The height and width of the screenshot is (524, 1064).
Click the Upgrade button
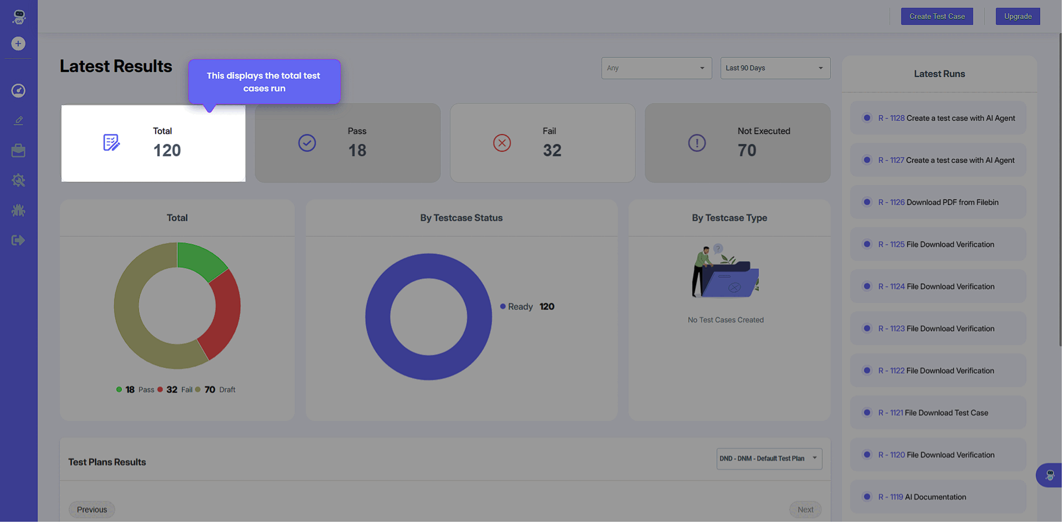click(x=1017, y=17)
